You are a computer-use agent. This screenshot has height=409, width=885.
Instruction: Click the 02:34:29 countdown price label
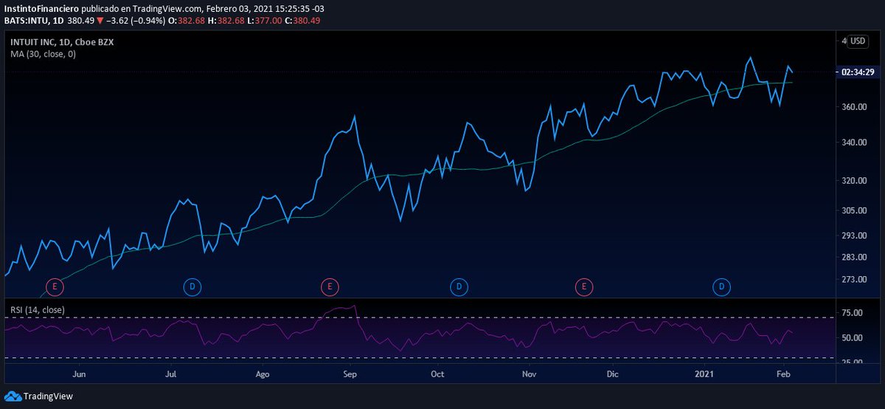coord(858,72)
